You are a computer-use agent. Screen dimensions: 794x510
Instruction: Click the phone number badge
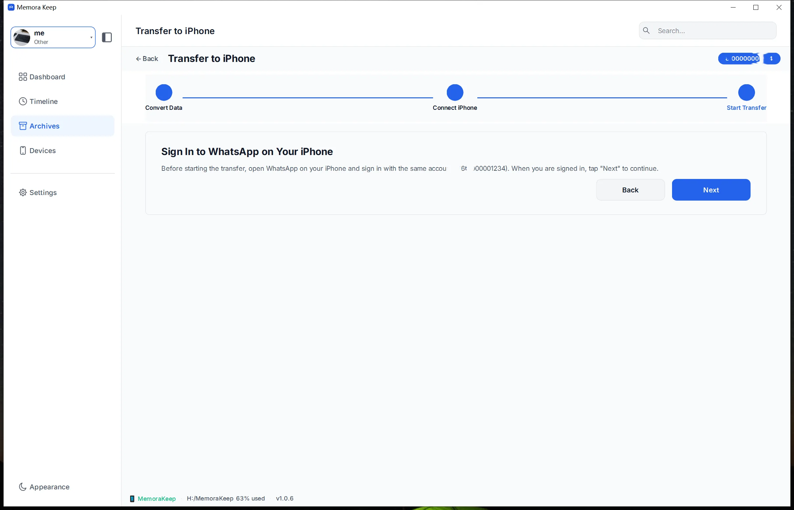pyautogui.click(x=749, y=59)
